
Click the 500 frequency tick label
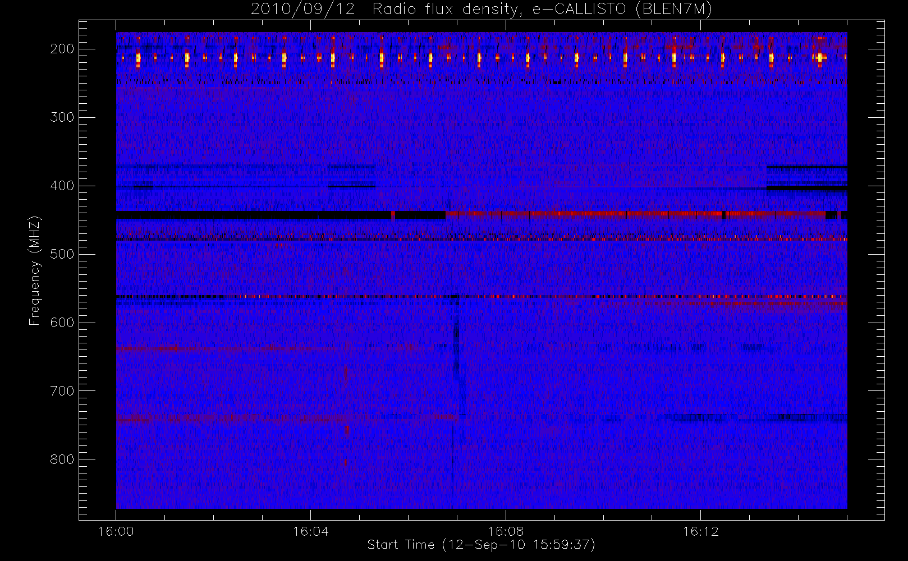[x=62, y=254]
